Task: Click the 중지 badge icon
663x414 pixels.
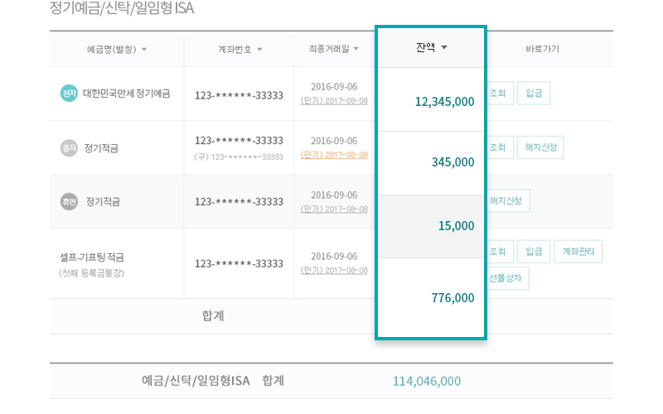Action: point(69,148)
